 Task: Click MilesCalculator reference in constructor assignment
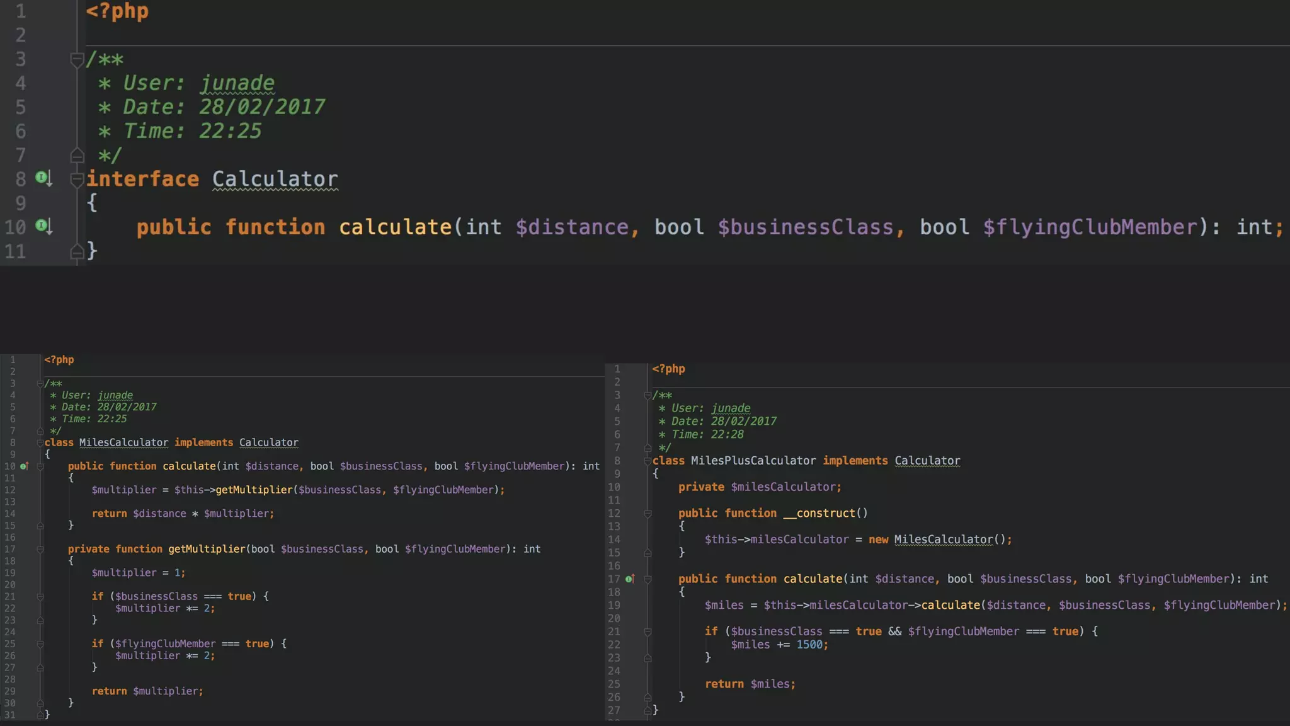[x=943, y=539]
